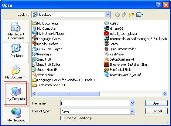171x126 pixels.
Task: Create New Folder using the toolbar icon
Action: [132, 15]
